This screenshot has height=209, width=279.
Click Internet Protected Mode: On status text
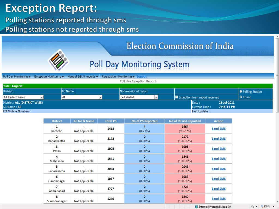click(215, 207)
